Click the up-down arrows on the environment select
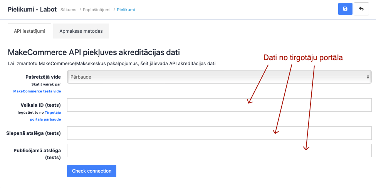376x188 pixels. (368, 77)
